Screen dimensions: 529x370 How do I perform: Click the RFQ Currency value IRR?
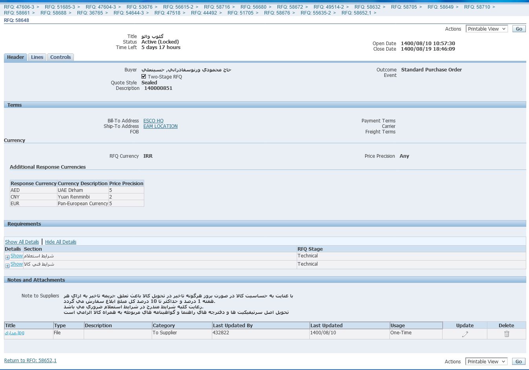tap(148, 156)
